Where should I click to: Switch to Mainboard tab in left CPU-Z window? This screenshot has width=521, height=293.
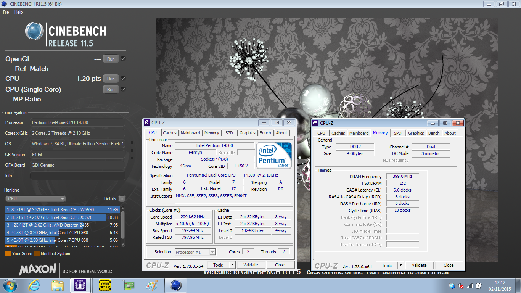(190, 133)
